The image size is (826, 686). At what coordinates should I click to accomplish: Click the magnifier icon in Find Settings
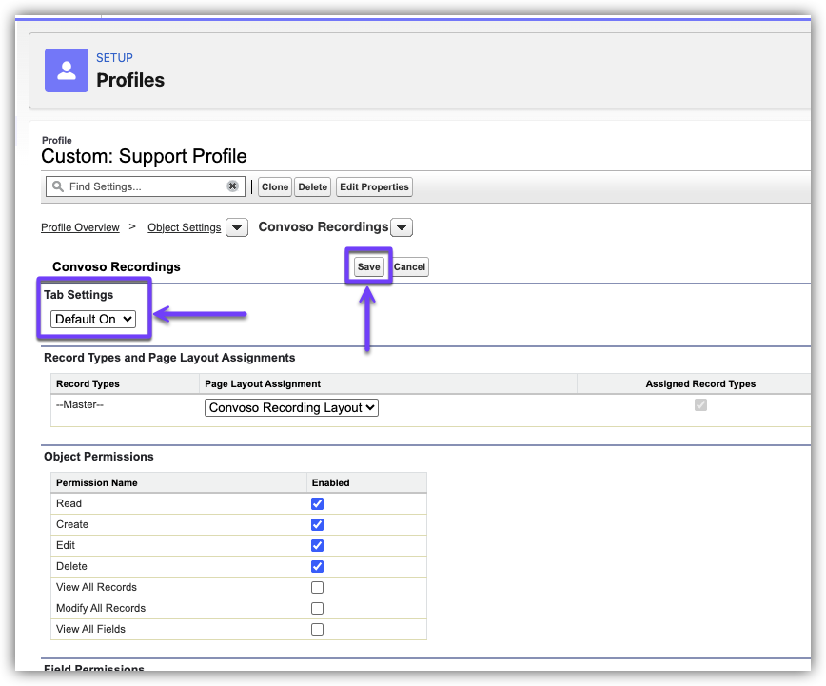[58, 186]
